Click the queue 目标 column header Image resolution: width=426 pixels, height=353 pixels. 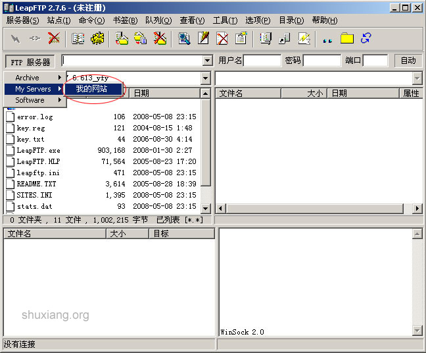click(181, 234)
